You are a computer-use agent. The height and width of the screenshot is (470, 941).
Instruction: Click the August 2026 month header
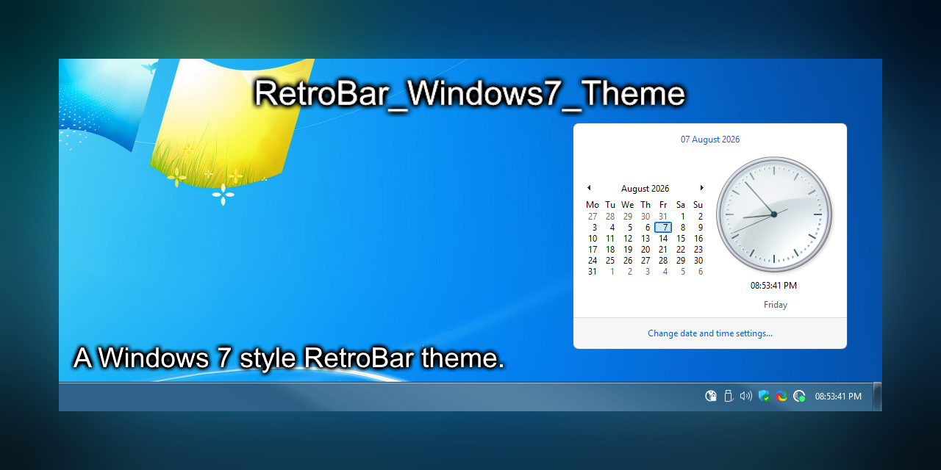coord(645,189)
